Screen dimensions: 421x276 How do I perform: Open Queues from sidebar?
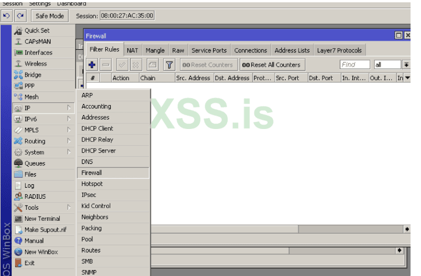point(44,163)
